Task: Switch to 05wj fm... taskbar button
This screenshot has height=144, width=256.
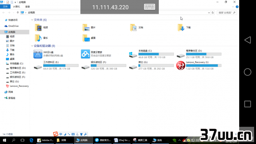Action: (122, 140)
